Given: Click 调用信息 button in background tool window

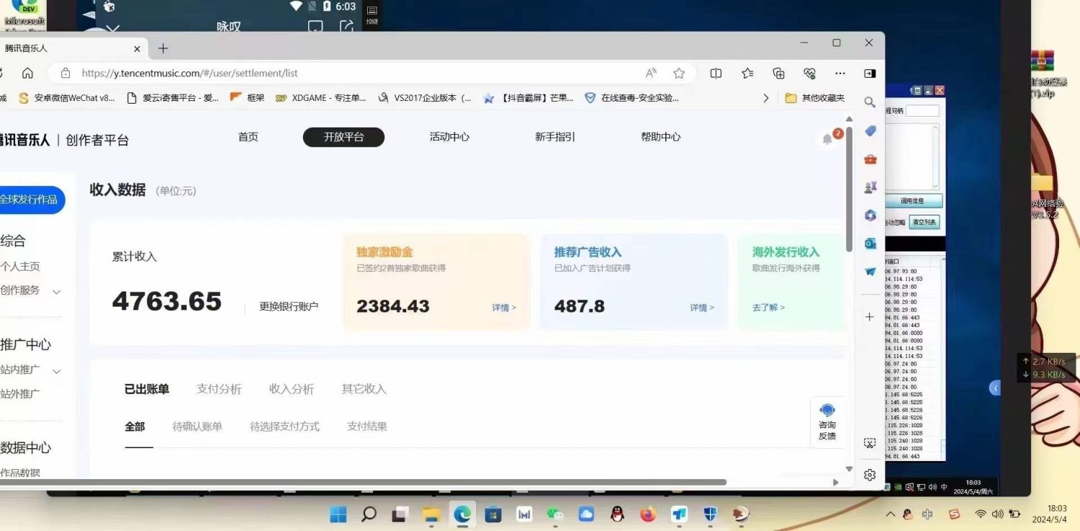Looking at the screenshot, I should click(x=912, y=201).
